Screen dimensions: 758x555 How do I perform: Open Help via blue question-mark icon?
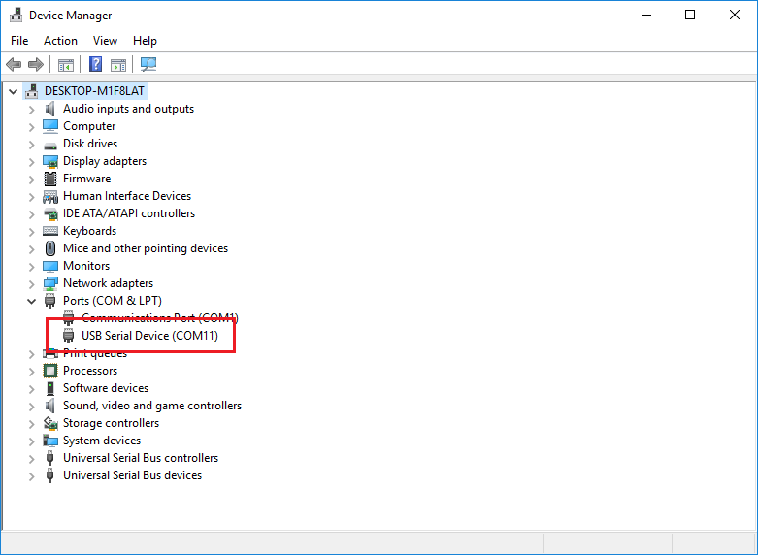(96, 65)
